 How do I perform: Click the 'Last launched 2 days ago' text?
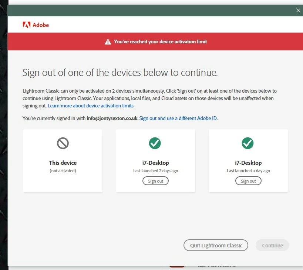(155, 171)
